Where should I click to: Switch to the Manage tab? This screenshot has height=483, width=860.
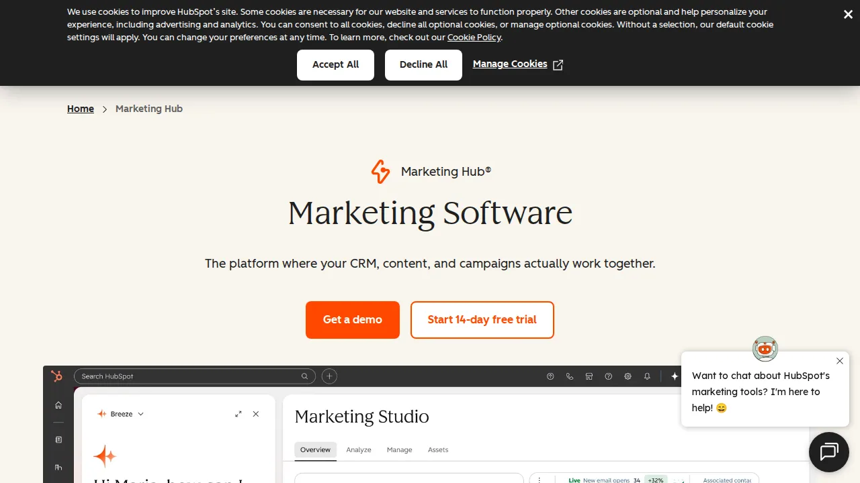pyautogui.click(x=400, y=449)
